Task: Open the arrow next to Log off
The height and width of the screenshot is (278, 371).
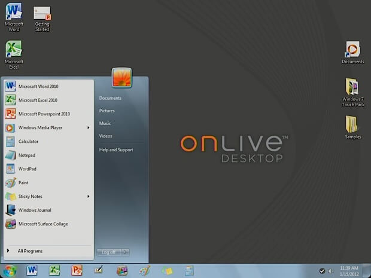Action: tap(125, 252)
